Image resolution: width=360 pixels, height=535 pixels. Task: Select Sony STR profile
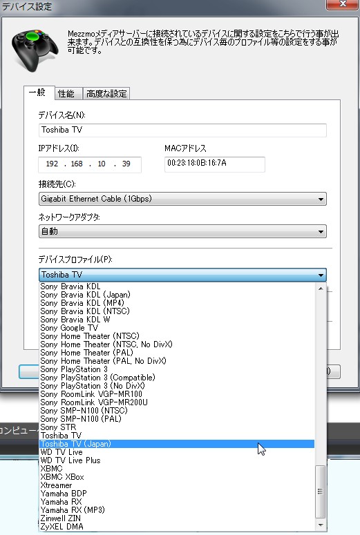(177, 427)
